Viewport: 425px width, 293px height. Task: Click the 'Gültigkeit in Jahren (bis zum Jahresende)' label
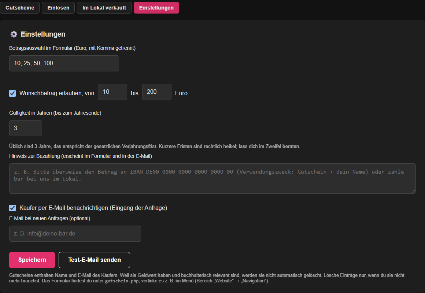(x=55, y=113)
